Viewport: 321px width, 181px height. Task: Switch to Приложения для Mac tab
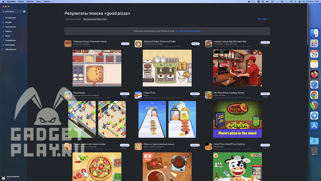[x=73, y=19]
